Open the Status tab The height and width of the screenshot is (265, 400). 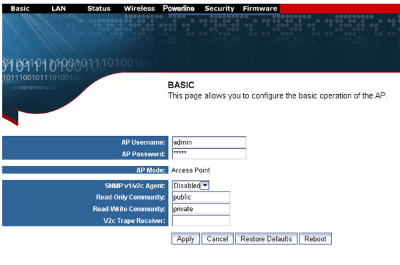click(x=99, y=9)
